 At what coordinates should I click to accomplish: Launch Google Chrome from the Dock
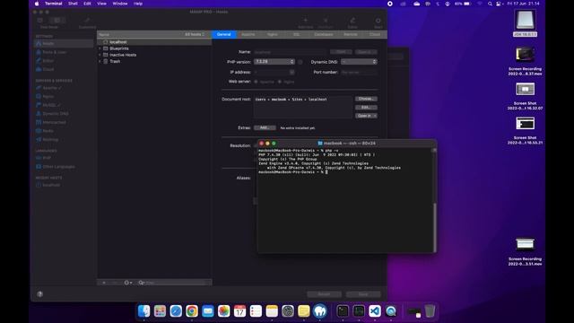[x=192, y=311]
